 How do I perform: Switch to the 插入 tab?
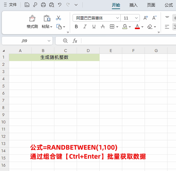coord(133,5)
